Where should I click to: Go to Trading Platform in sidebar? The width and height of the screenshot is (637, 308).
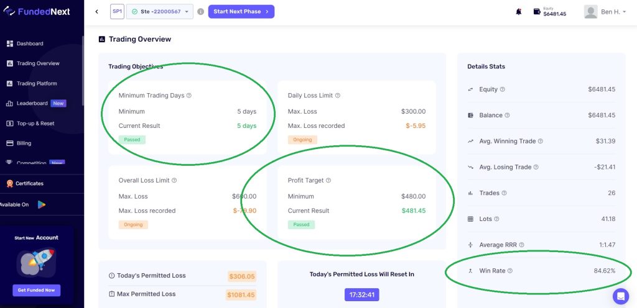click(37, 83)
